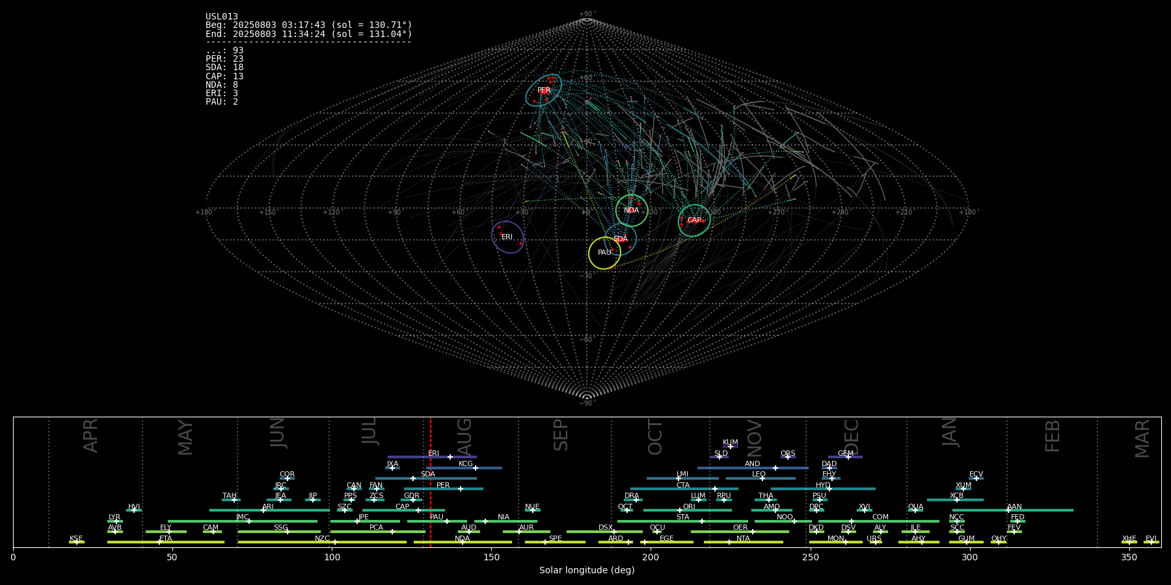The width and height of the screenshot is (1171, 585).
Task: Click the PER radiant circle on sky map
Action: tap(543, 90)
